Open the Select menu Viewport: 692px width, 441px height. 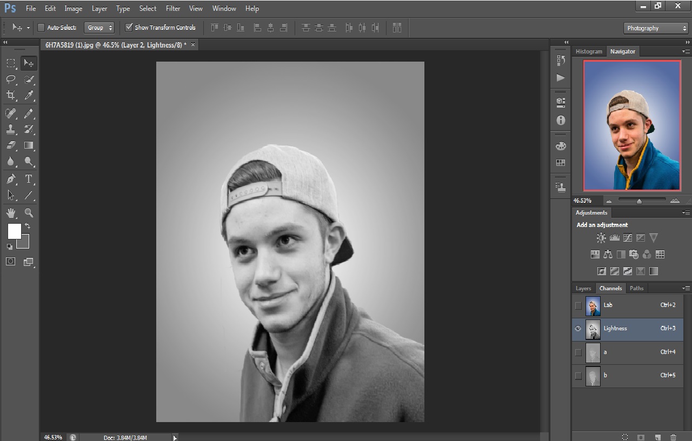click(148, 8)
